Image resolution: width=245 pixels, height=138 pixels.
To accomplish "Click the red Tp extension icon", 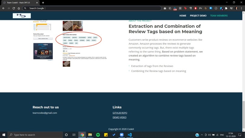I will 185,8.
